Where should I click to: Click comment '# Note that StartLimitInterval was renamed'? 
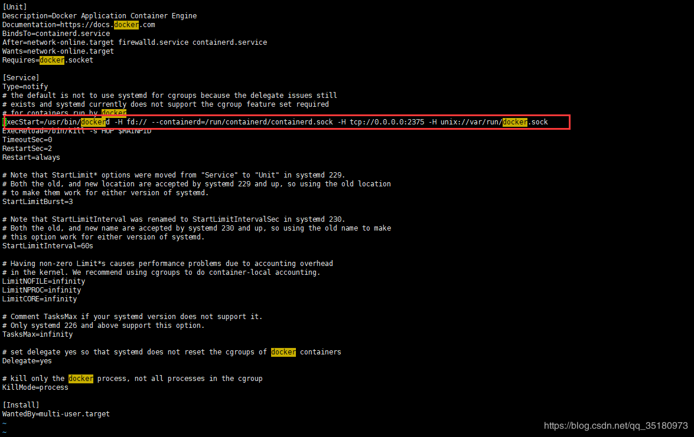pos(174,219)
